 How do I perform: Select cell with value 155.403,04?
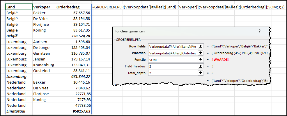[73, 48]
